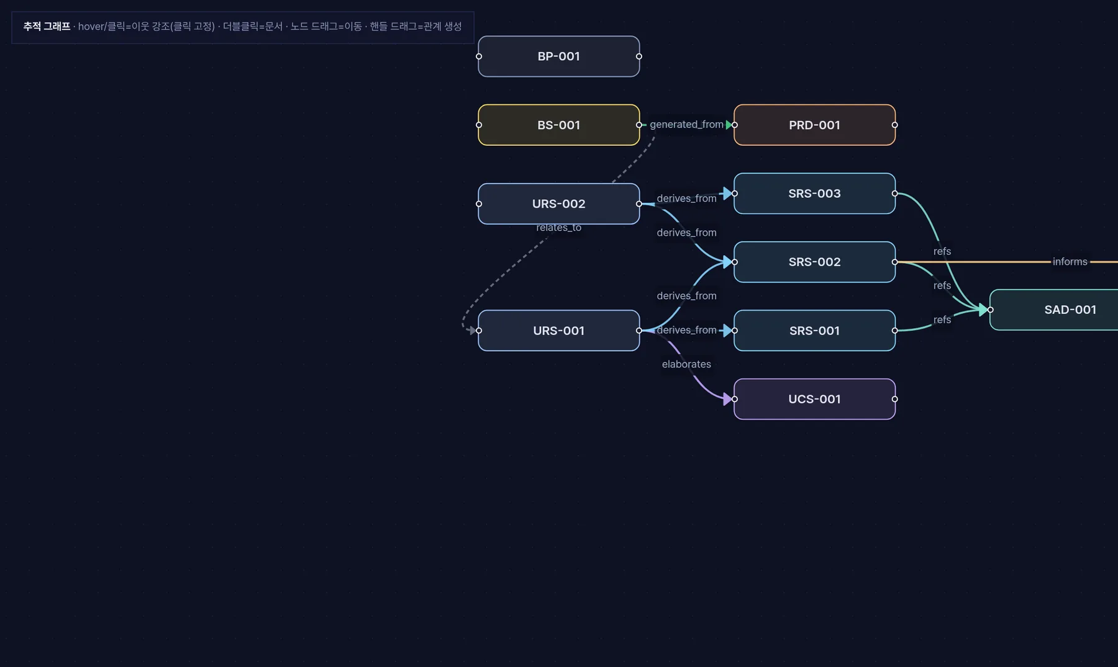Click left handle of UCS-001 node
The width and height of the screenshot is (1118, 667).
pyautogui.click(x=735, y=399)
